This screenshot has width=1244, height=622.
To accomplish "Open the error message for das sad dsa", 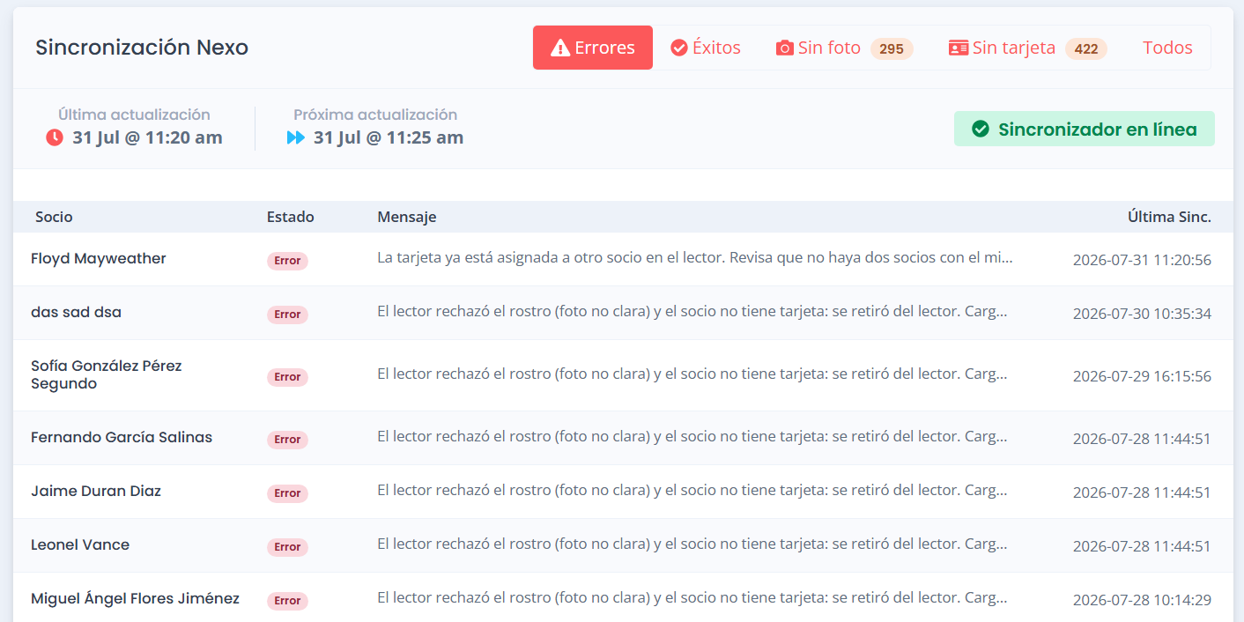I will 692,311.
